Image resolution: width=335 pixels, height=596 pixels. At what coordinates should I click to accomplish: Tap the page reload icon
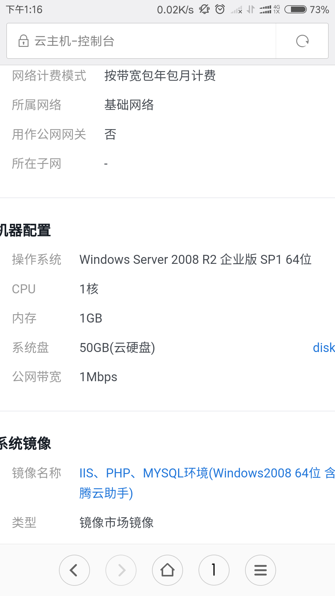[x=302, y=41]
